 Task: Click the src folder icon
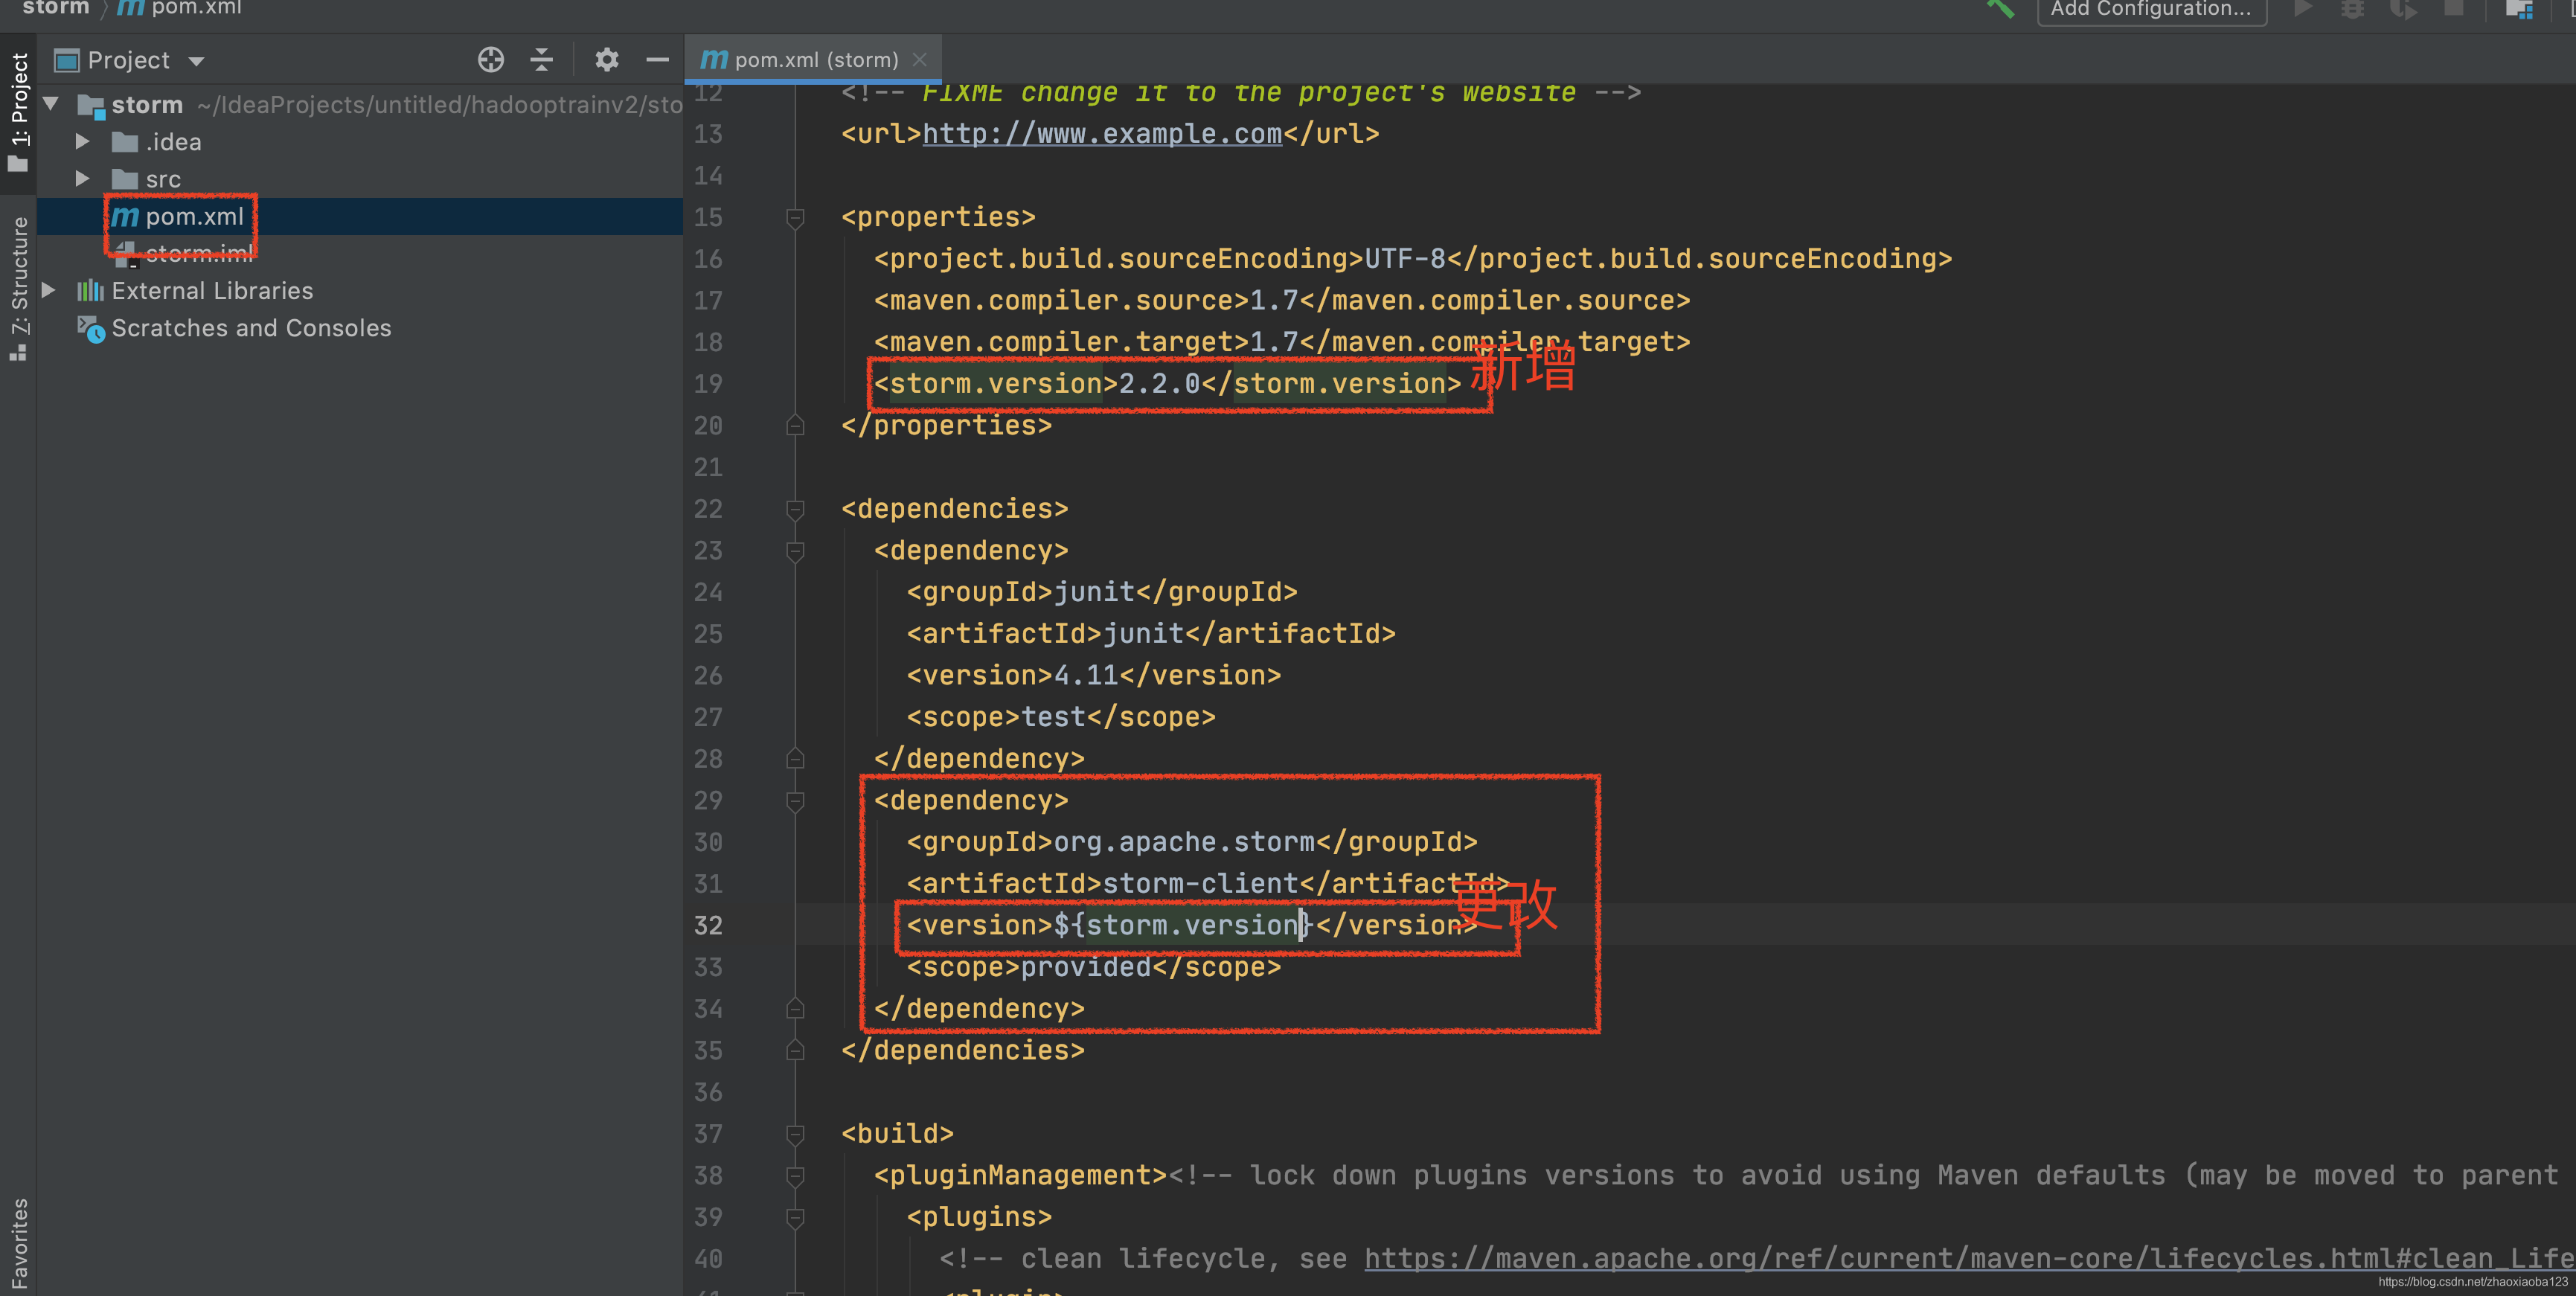124,180
